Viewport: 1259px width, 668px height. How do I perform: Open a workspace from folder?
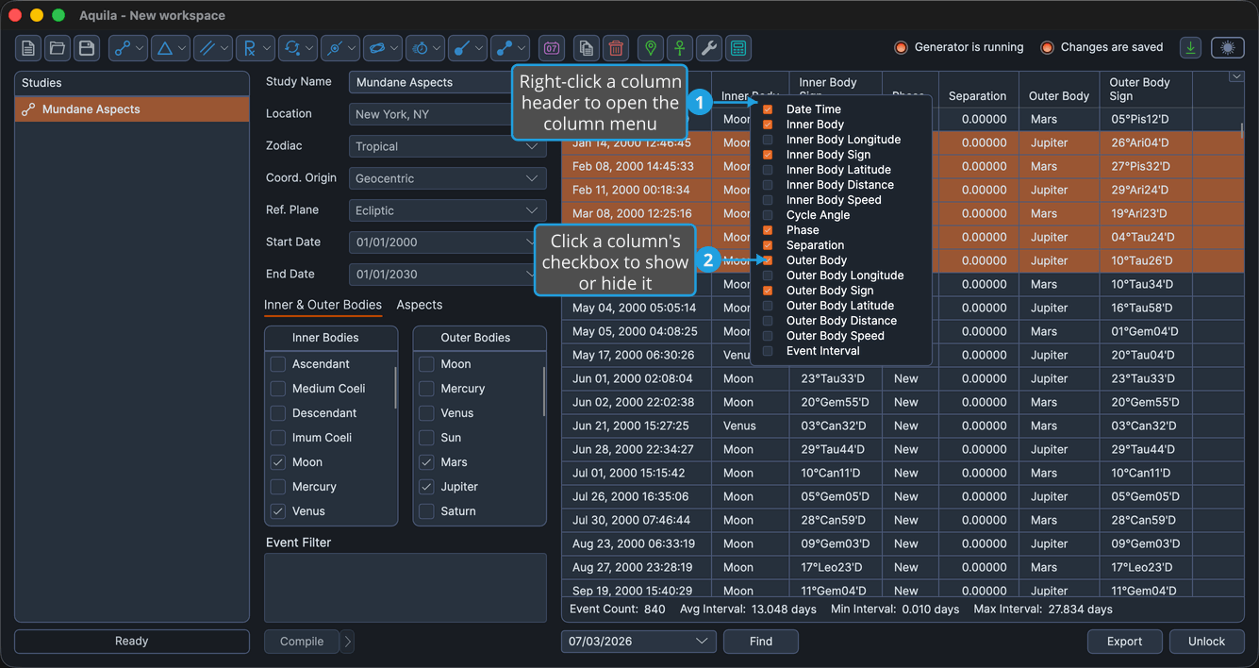58,47
